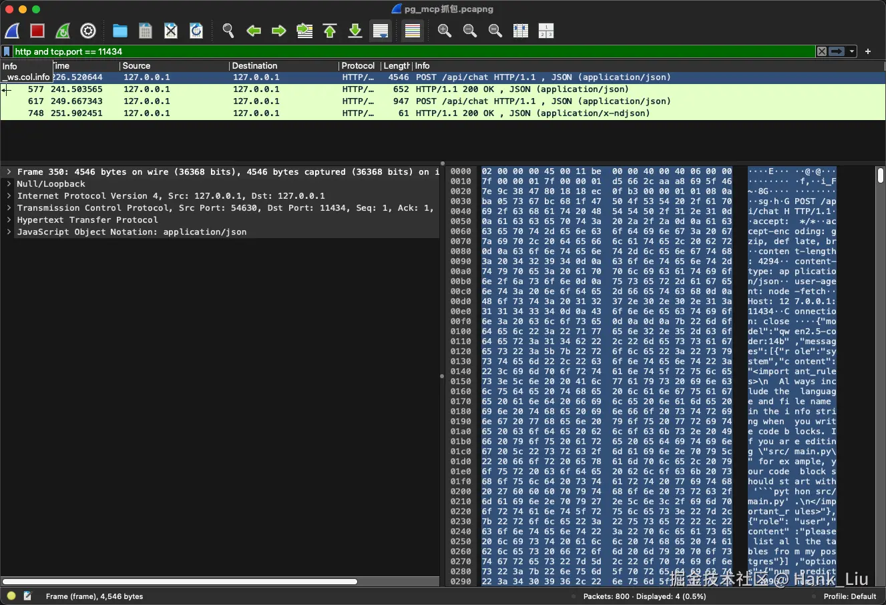This screenshot has height=605, width=886.
Task: Go forward to next packet in history
Action: pos(279,31)
